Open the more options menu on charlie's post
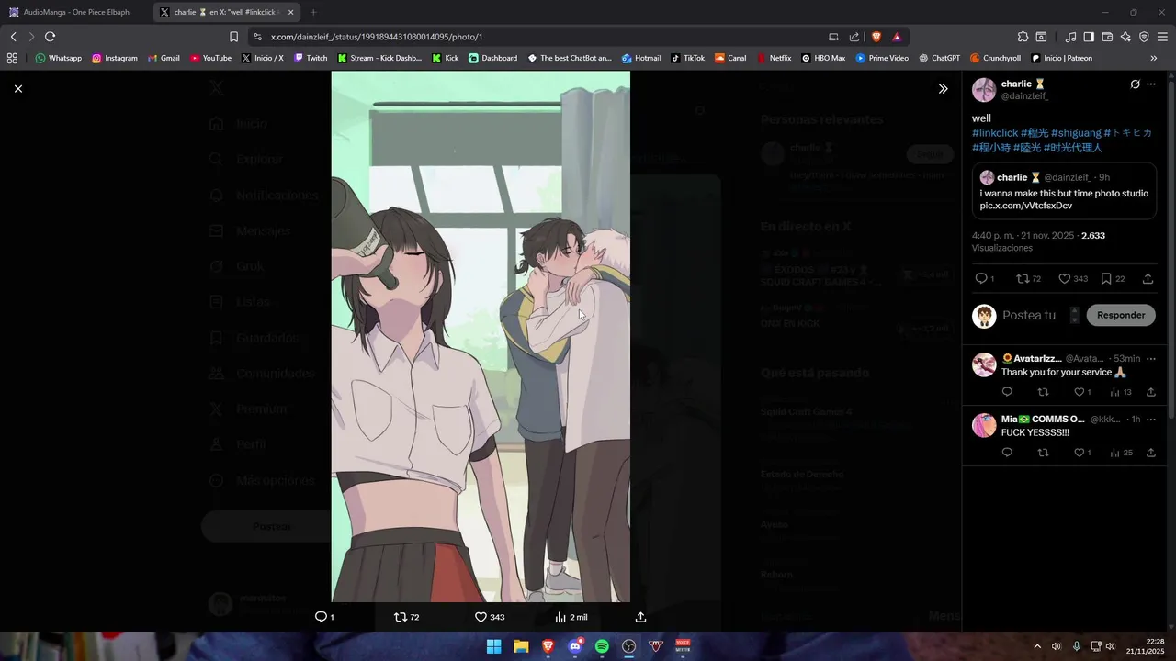The image size is (1176, 661). click(x=1151, y=84)
